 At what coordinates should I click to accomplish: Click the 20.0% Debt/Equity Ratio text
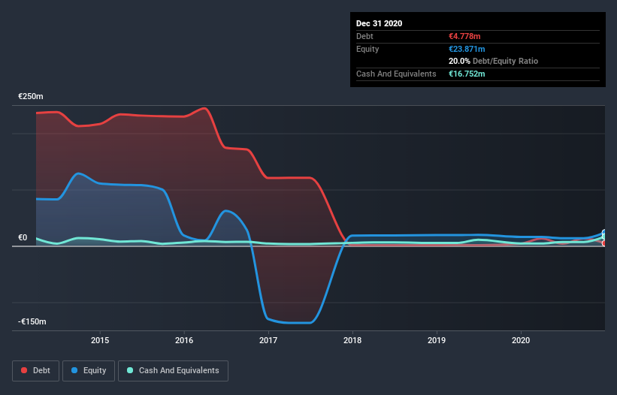[494, 61]
